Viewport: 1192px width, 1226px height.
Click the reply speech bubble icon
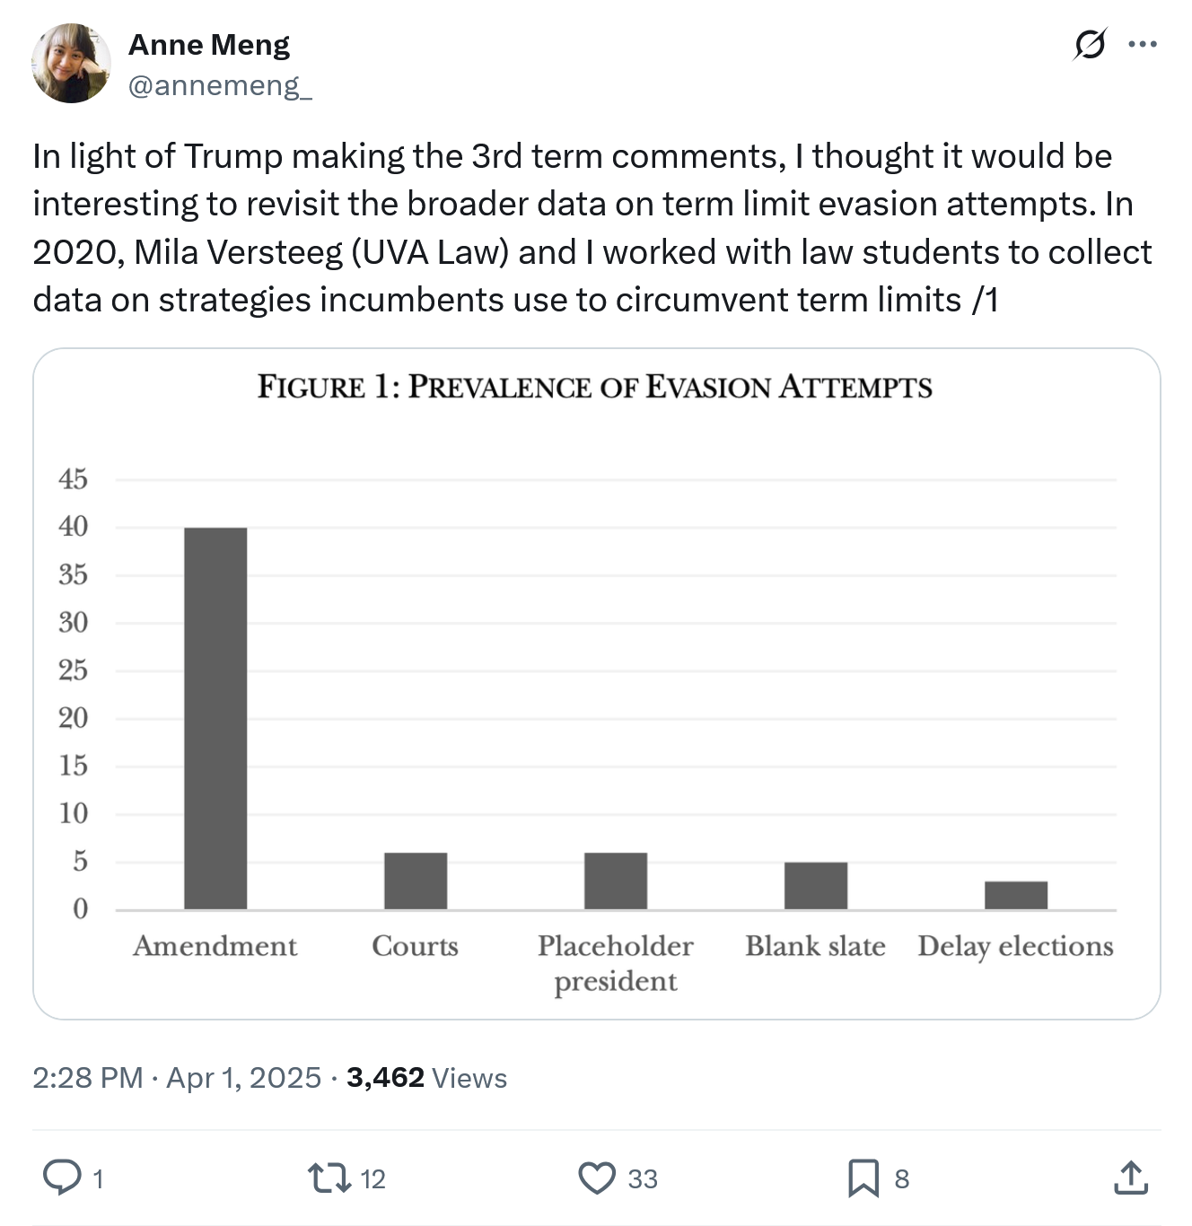(62, 1178)
